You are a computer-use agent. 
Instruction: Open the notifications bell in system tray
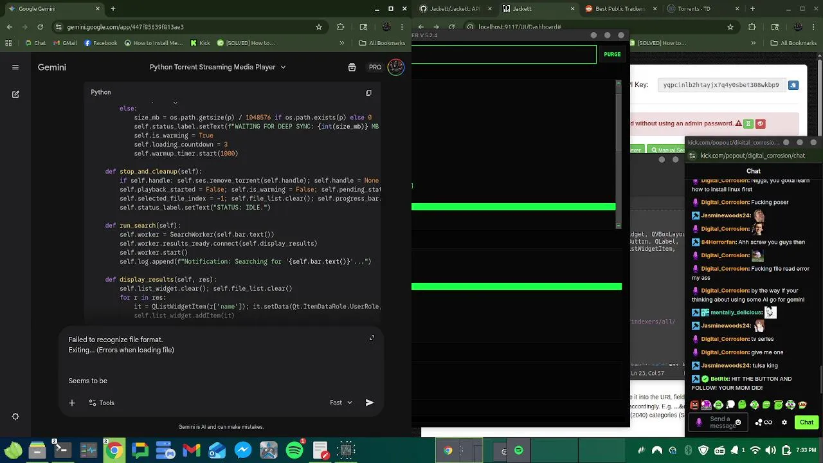(734, 450)
